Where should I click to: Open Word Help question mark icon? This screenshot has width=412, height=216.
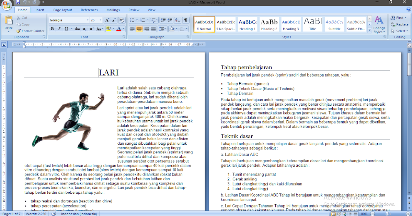409,10
